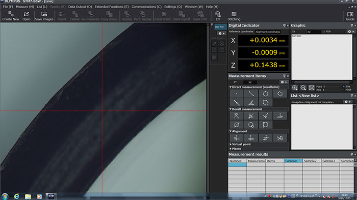The height and width of the screenshot is (200, 357).
Task: Select the ellipse direct measurement tool
Action: 266,102
